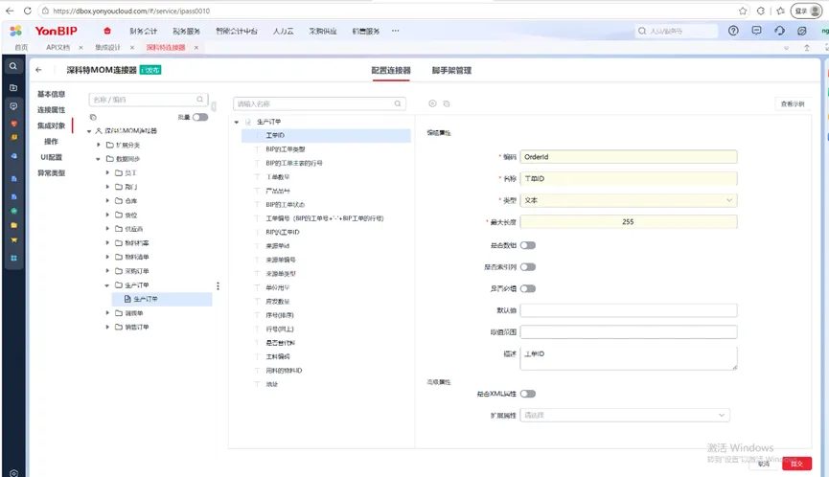Screen dimensions: 829x477
Task: Toggle the 是否XML属性 switch
Action: (x=528, y=394)
